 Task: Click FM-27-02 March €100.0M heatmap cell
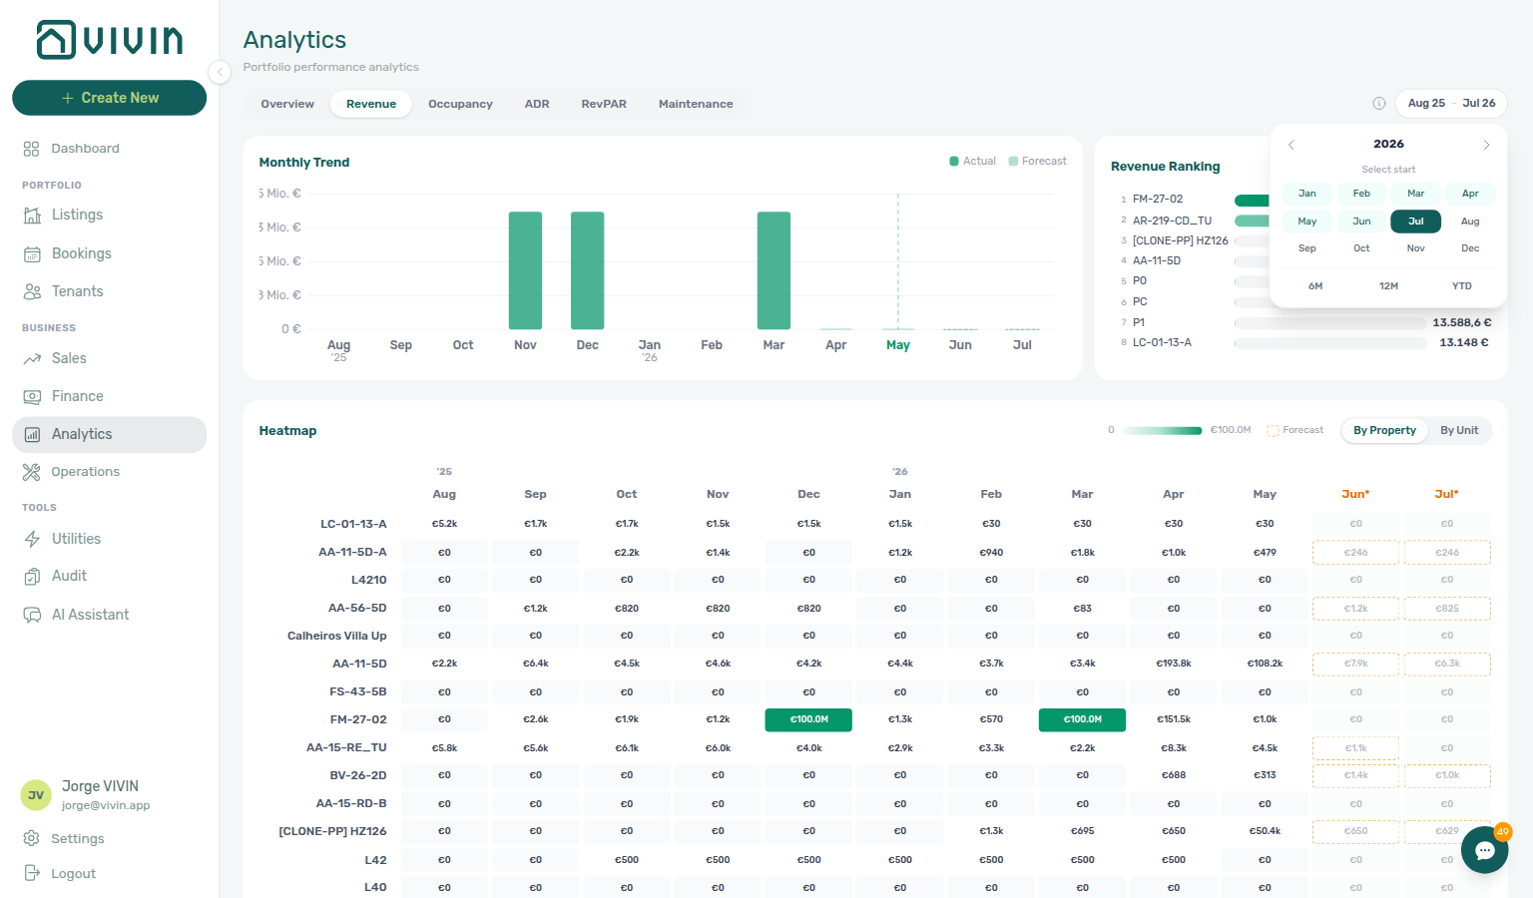1082,719
